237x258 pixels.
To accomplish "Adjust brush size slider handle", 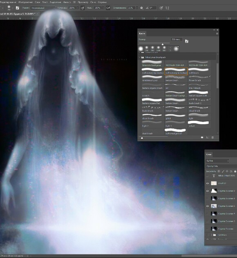I will click(163, 44).
